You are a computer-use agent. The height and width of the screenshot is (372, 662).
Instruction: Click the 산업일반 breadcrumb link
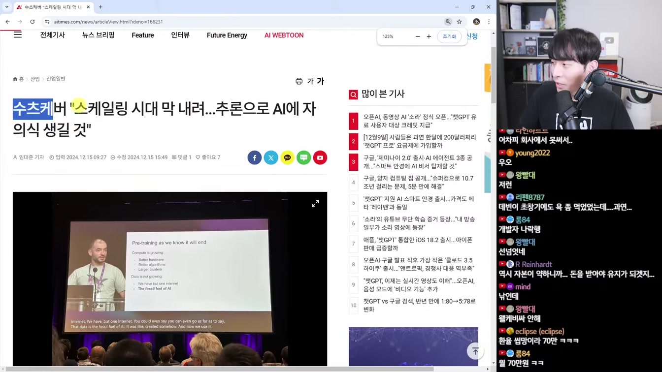pos(56,79)
